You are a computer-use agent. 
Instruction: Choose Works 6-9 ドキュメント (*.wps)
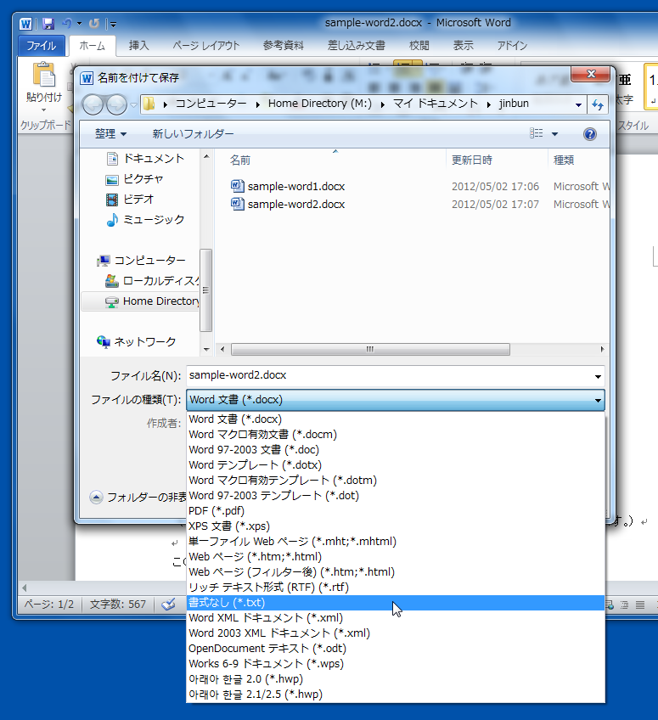pos(396,663)
